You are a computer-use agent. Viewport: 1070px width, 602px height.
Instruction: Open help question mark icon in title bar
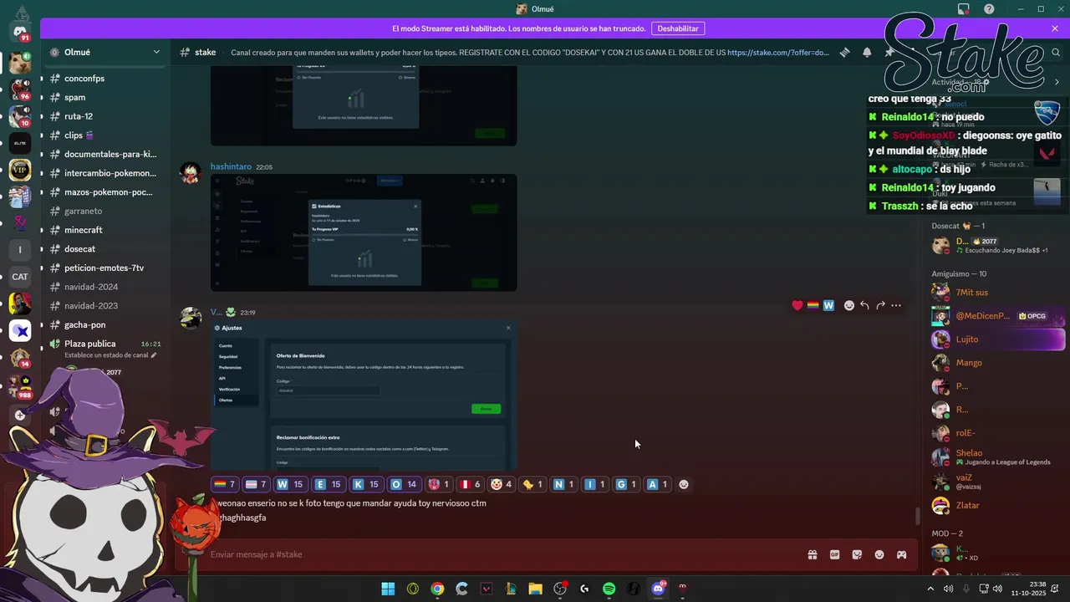(989, 9)
